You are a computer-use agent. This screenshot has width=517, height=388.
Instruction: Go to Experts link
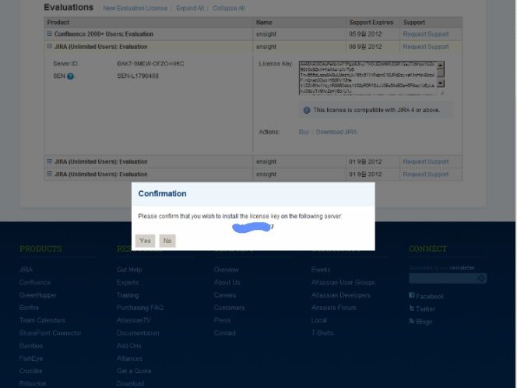point(127,282)
